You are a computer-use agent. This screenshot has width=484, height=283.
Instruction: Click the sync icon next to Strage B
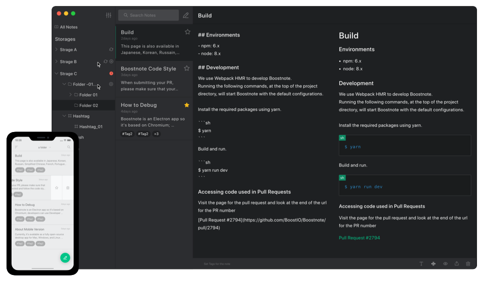[x=106, y=61]
